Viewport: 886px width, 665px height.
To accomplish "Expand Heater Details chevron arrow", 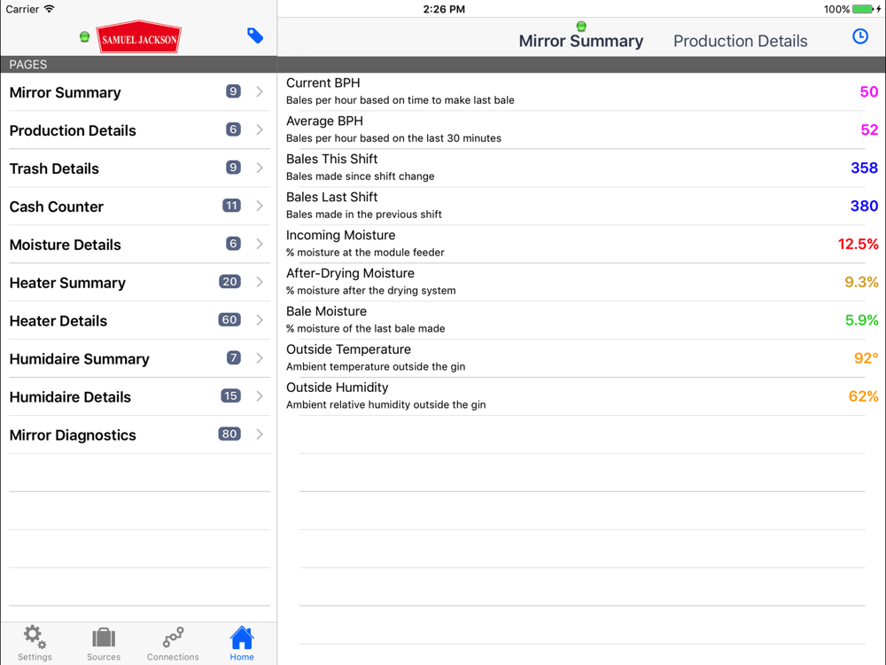I will [260, 320].
